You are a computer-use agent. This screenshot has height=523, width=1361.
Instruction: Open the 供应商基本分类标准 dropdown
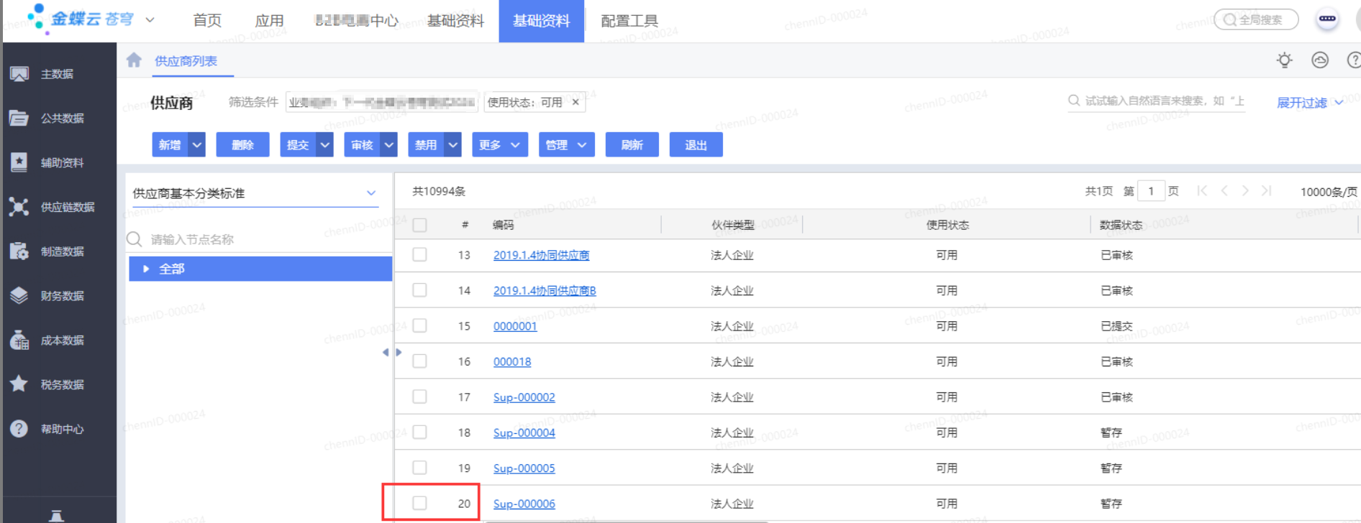coord(371,193)
